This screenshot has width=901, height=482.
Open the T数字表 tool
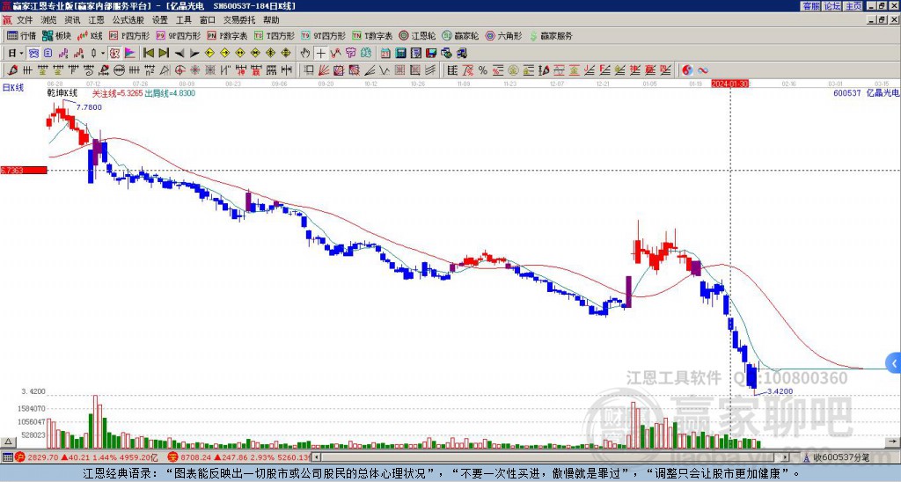click(372, 35)
